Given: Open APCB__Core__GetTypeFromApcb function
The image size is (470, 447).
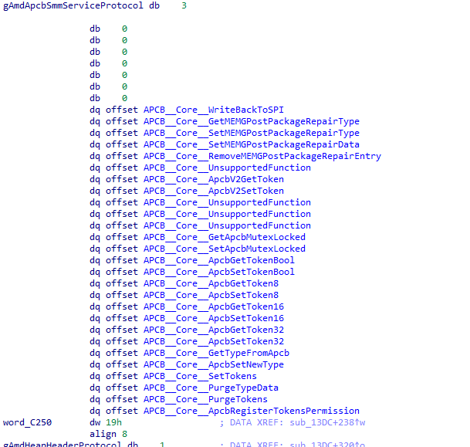Looking at the screenshot, I should [x=216, y=353].
